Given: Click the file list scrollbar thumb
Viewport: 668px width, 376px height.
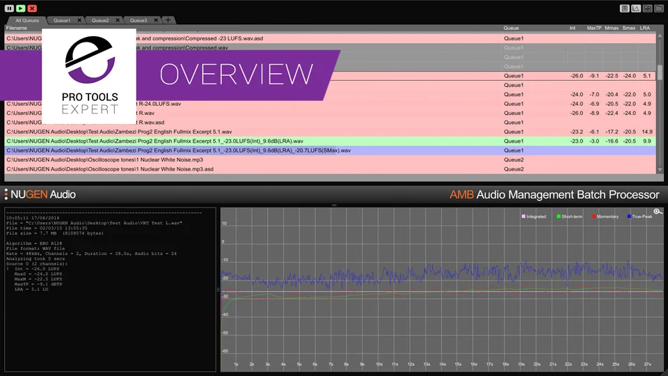Looking at the screenshot, I should pyautogui.click(x=660, y=72).
